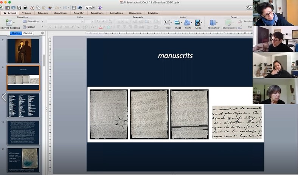Click the Print icon in toolbar
This screenshot has width=298, height=175.
25,8
